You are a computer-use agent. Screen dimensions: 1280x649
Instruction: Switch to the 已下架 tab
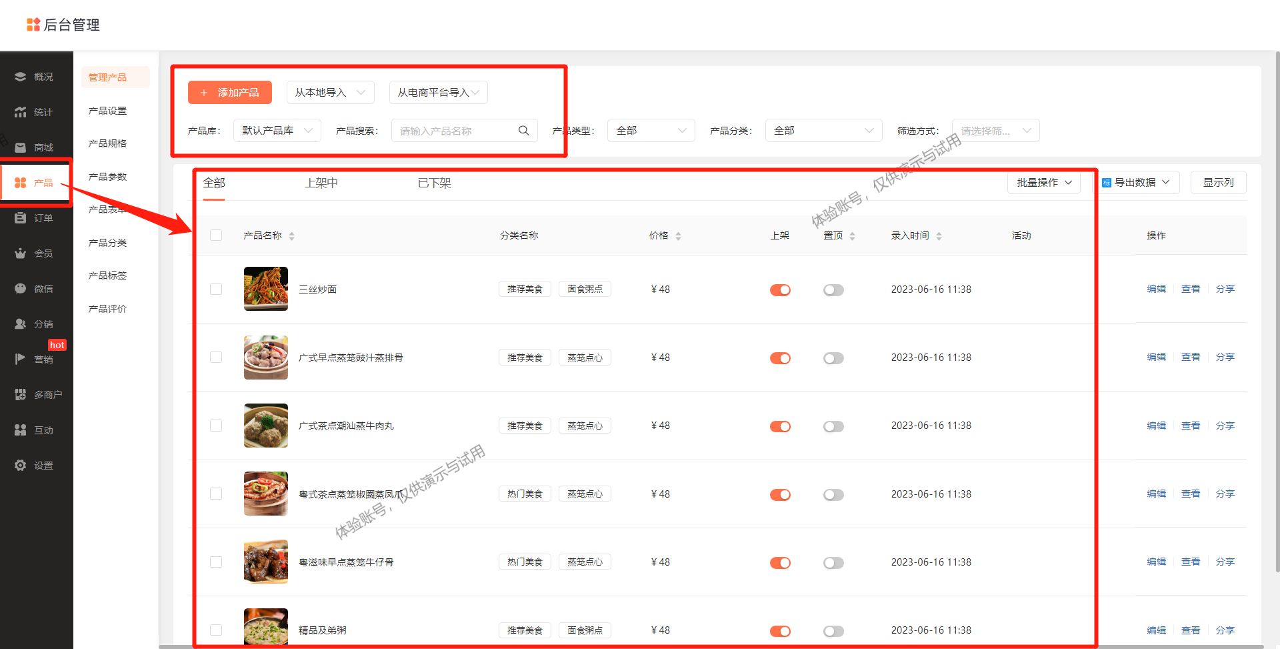click(x=434, y=183)
